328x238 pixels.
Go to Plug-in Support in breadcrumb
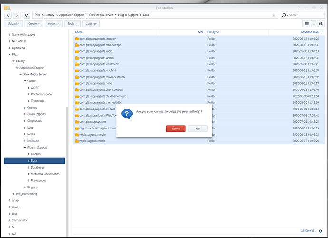click(x=128, y=15)
